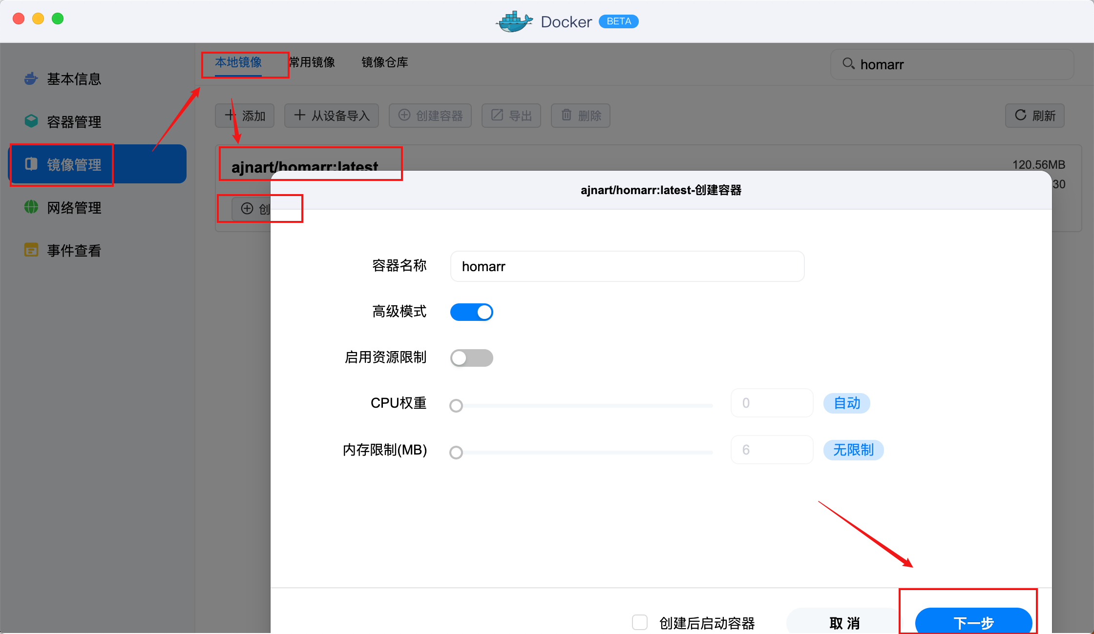Open the 镜像仓库 tab
1094x634 pixels.
point(384,62)
